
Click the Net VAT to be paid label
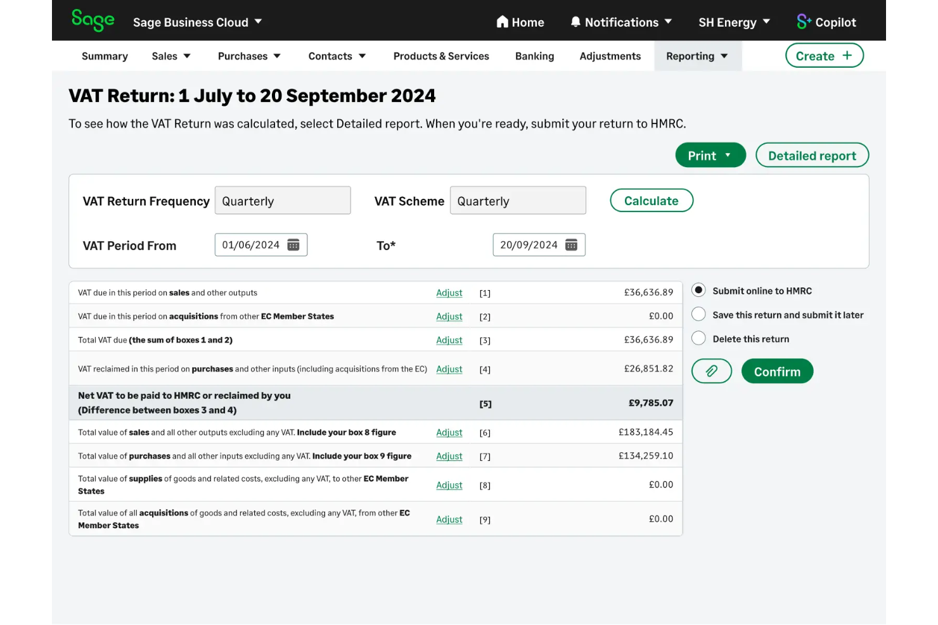pos(184,403)
